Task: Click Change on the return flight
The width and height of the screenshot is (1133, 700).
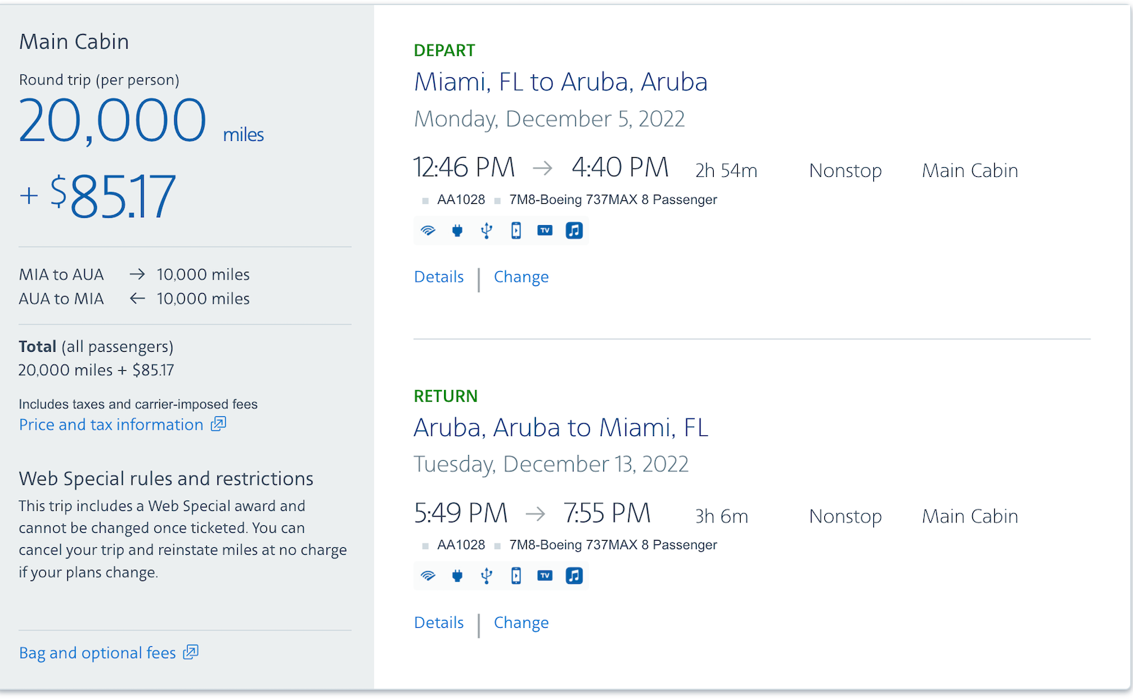Action: coord(521,622)
